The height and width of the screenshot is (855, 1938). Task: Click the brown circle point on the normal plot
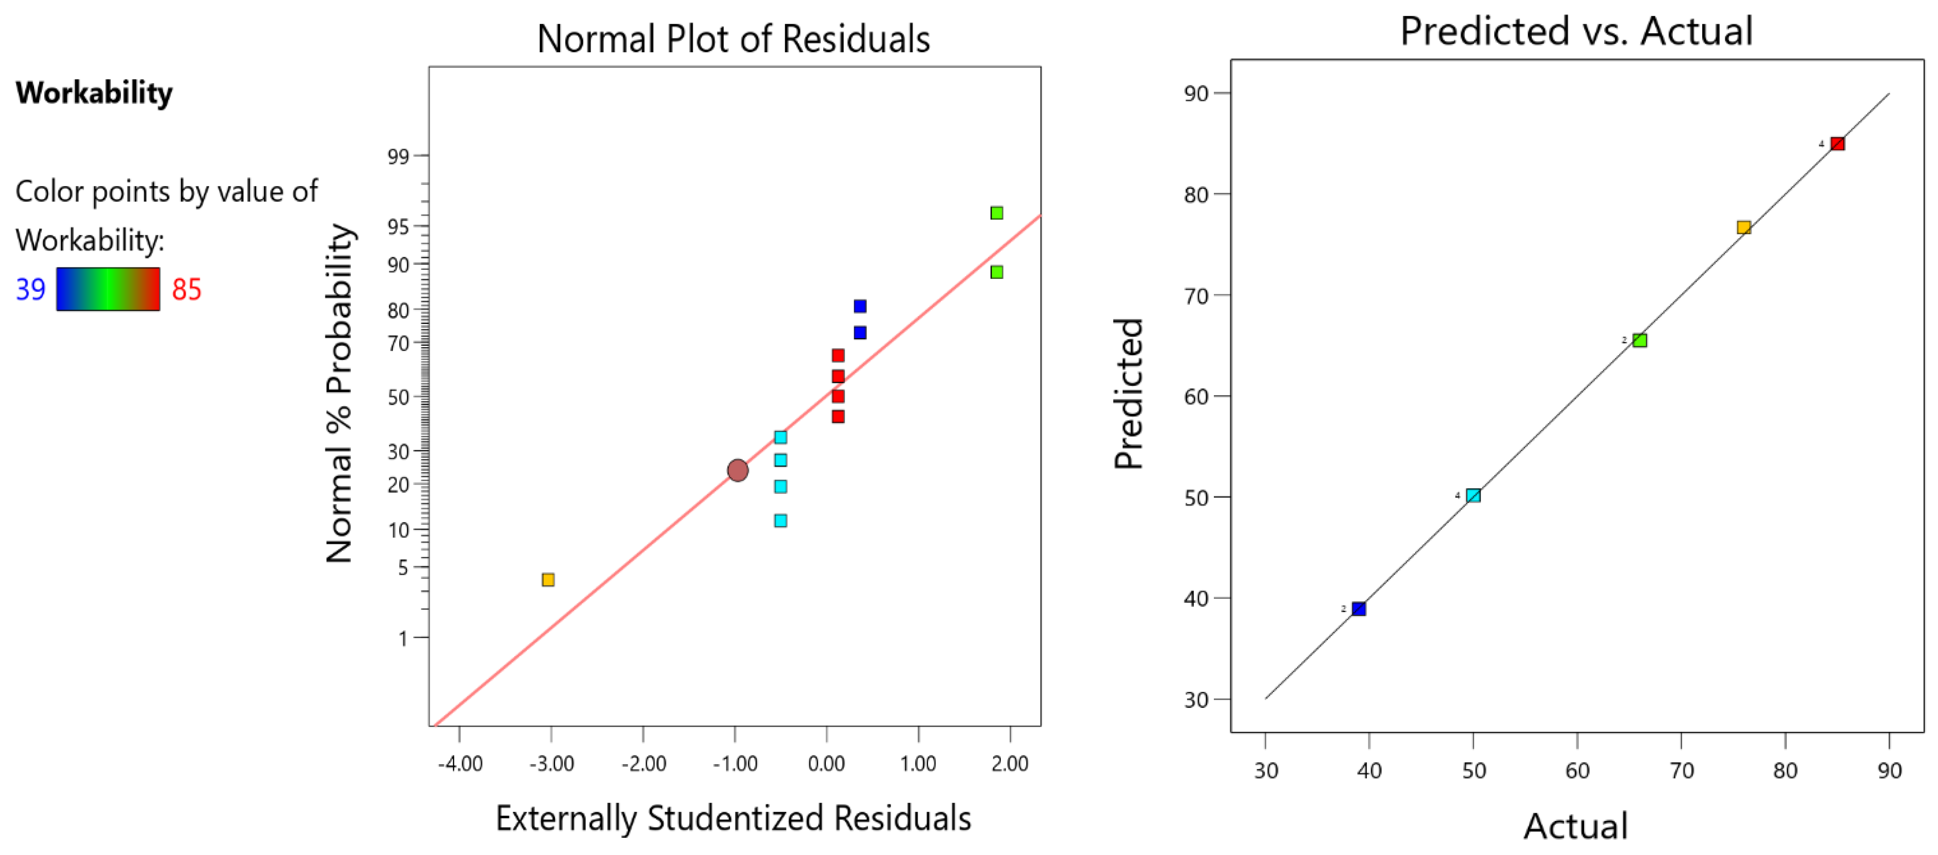pos(737,470)
